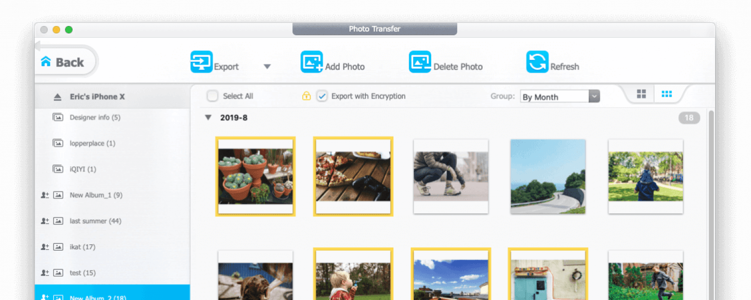751x300 pixels.
Task: Open the Group By Month dropdown
Action: pos(560,96)
